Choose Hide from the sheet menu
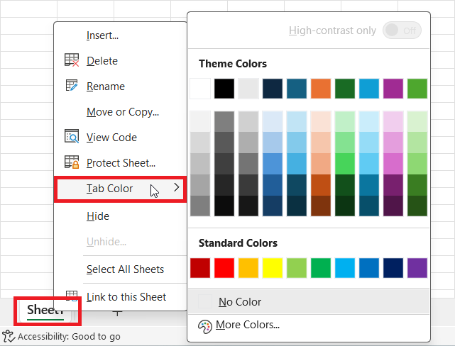The width and height of the screenshot is (455, 346). (x=98, y=216)
